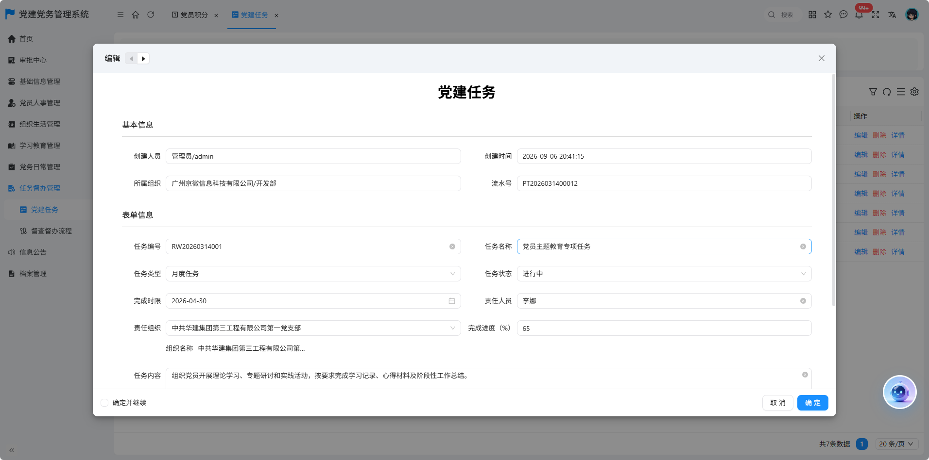Viewport: 929px width, 460px height.
Task: Click the star favorites icon in header
Action: click(828, 15)
